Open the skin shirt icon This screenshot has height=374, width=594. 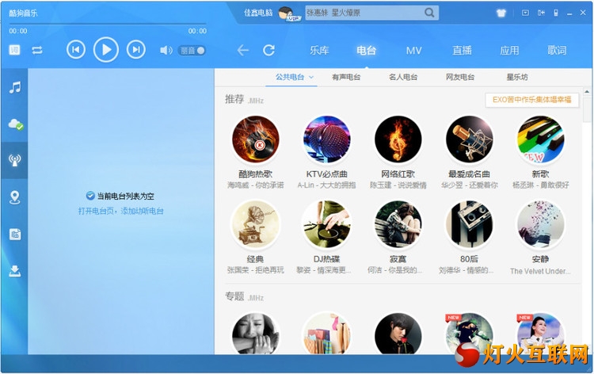501,13
